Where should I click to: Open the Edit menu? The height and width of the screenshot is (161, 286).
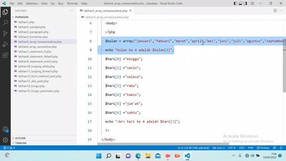(20, 3)
